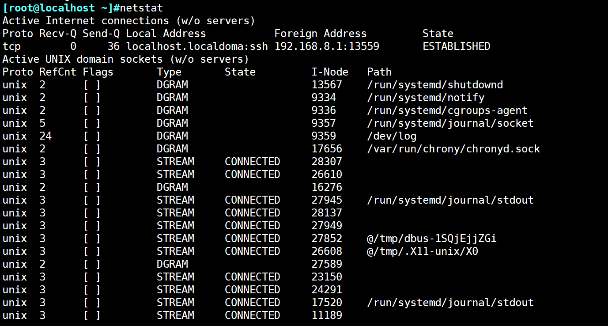Click the @/tmp/dbus-1SQjEjjZGi path
Image resolution: width=608 pixels, height=326 pixels.
coord(432,239)
